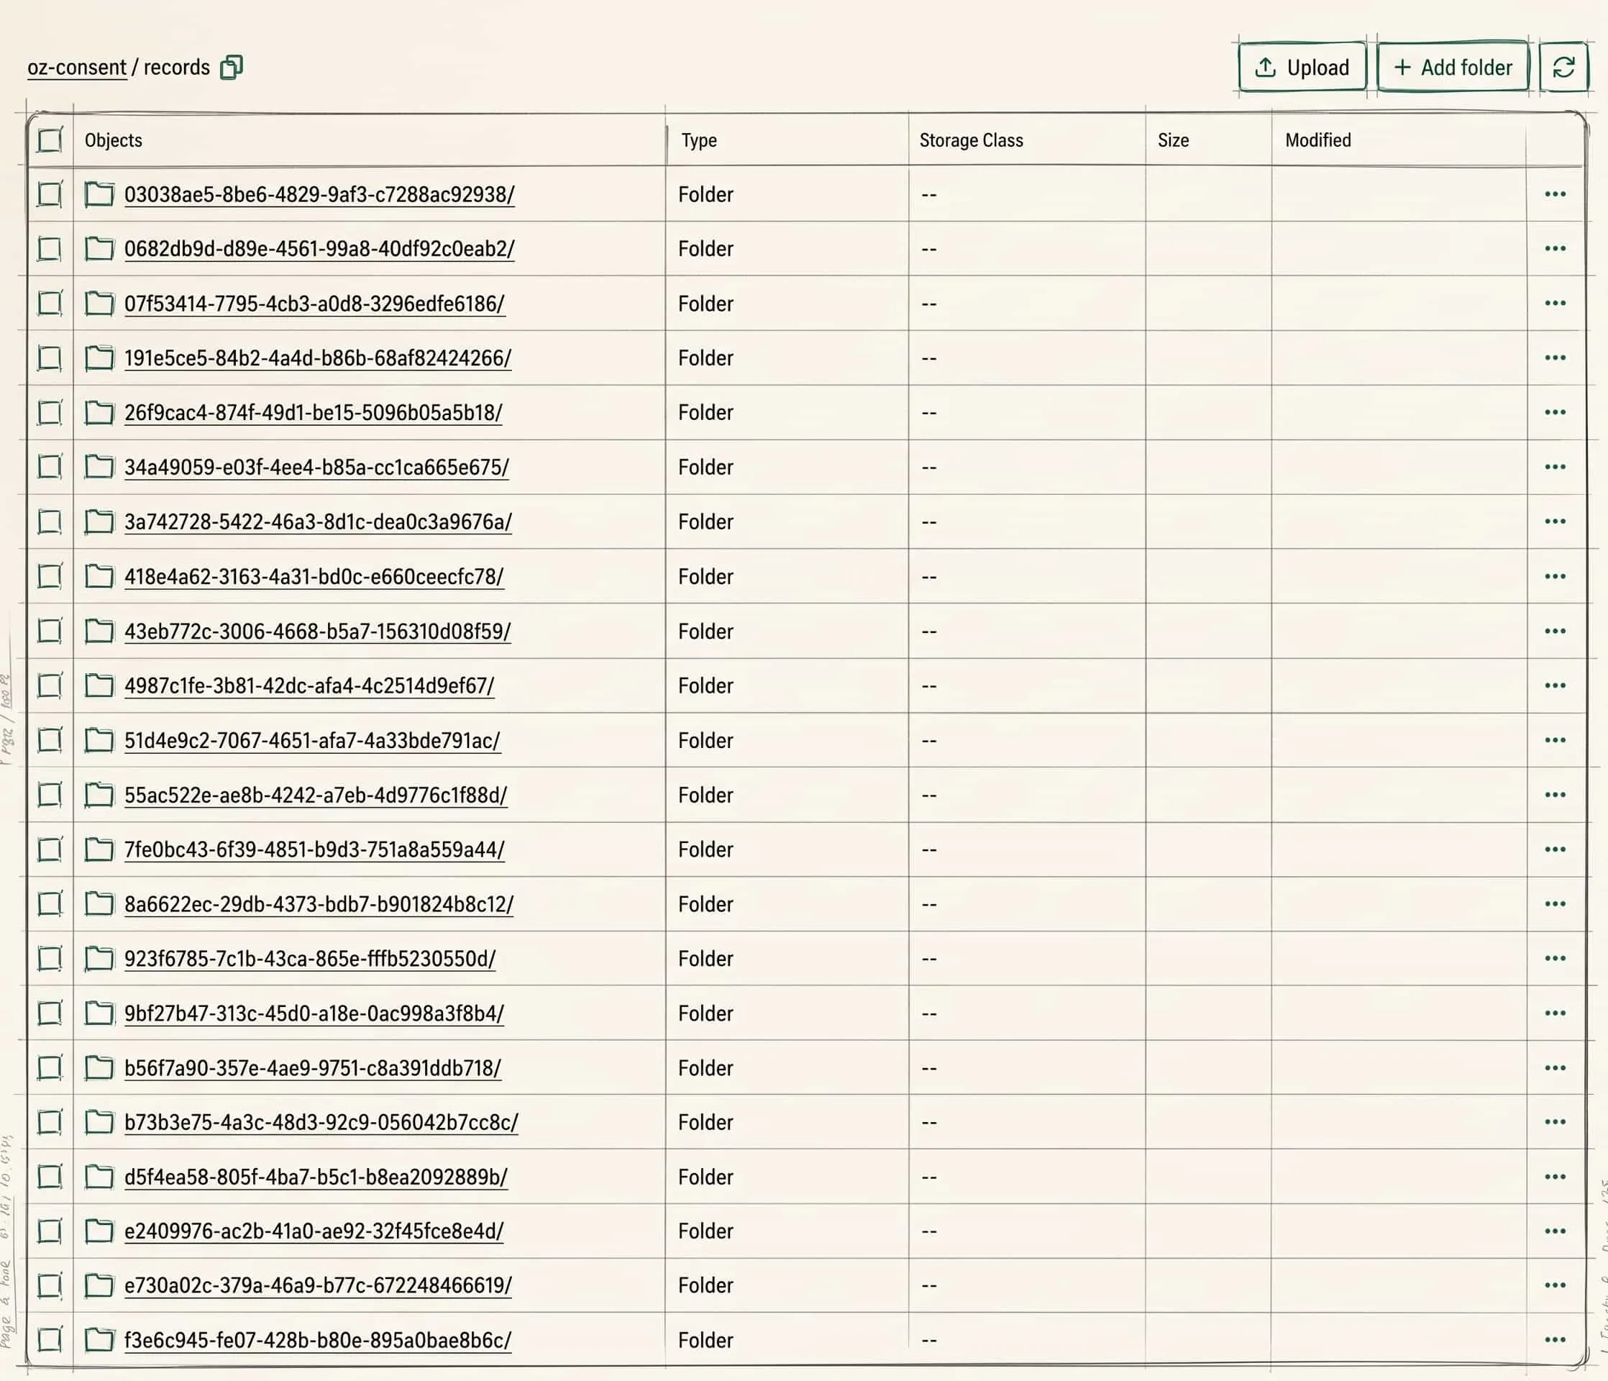This screenshot has height=1381, width=1608.
Task: Open folder link 55ac522e-ae8b-4242-a7eb-4d9776c1f88d/
Action: [x=316, y=795]
